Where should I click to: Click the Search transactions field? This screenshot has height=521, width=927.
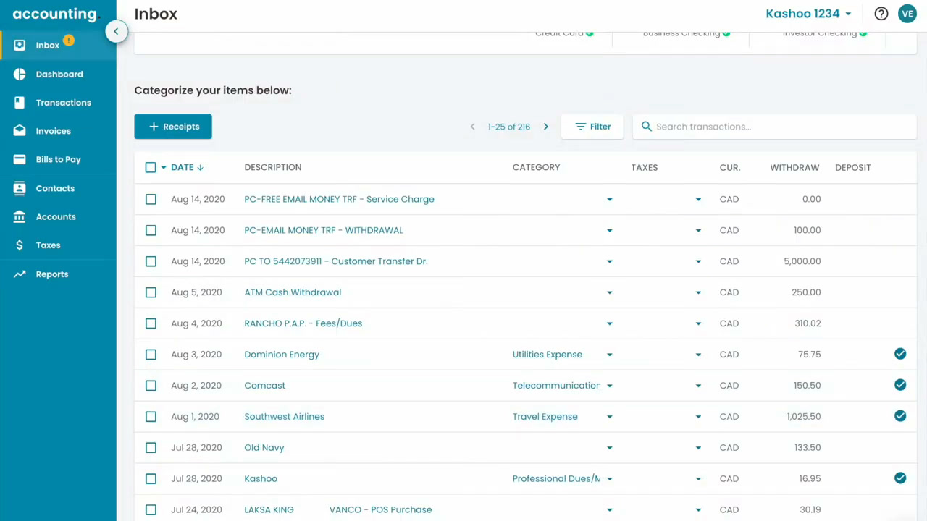point(775,127)
